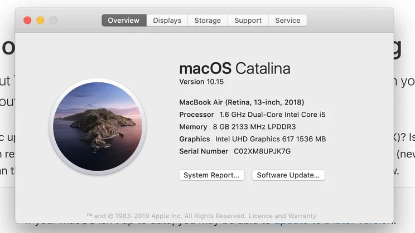Click the macOS Catalina island image
This screenshot has width=415, height=233.
click(x=98, y=126)
